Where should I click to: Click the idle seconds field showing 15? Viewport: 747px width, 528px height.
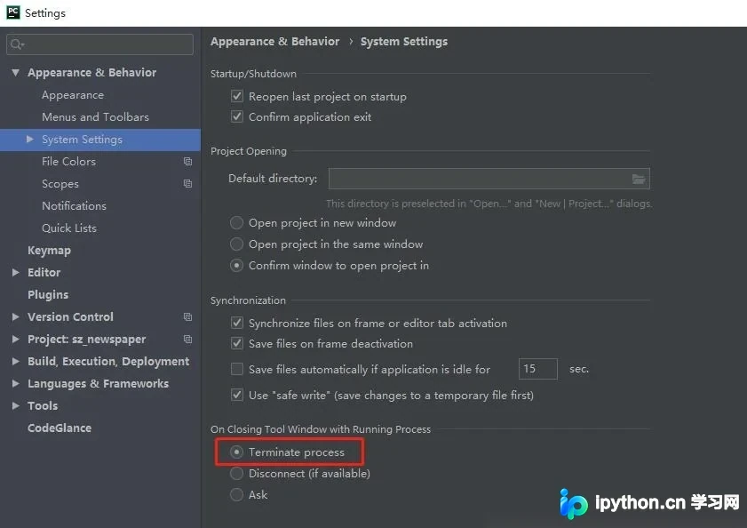point(538,369)
